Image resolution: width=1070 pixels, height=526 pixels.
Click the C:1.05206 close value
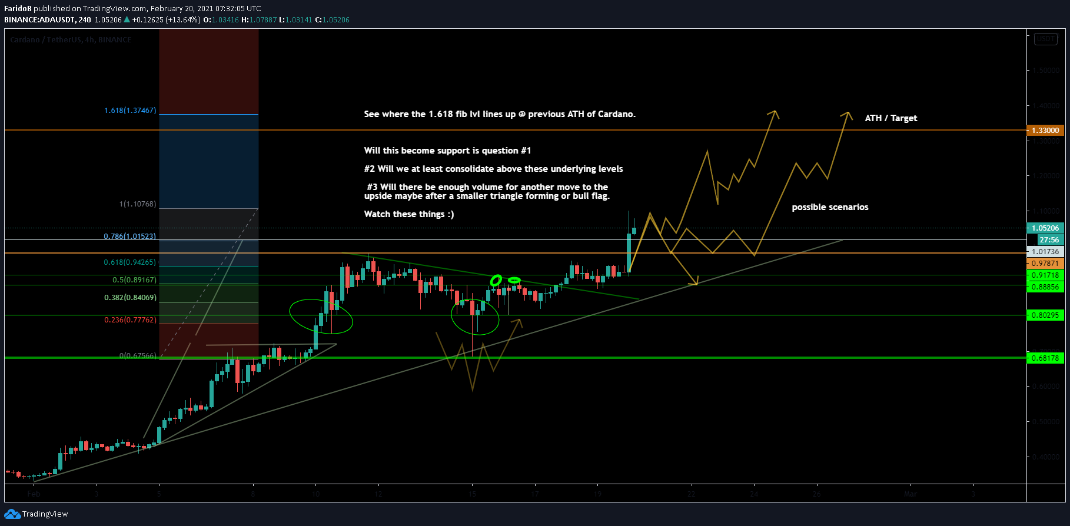point(332,20)
